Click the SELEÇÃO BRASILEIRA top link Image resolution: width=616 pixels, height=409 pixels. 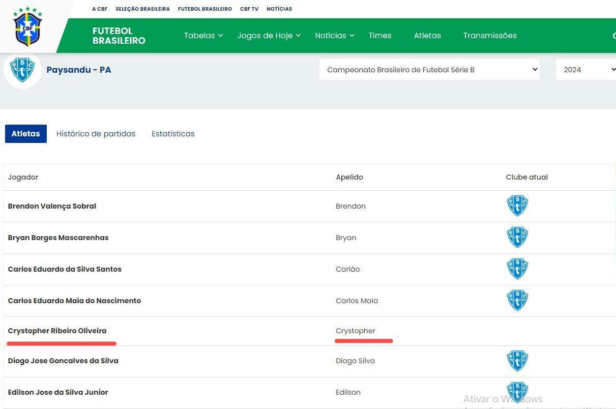click(x=142, y=9)
